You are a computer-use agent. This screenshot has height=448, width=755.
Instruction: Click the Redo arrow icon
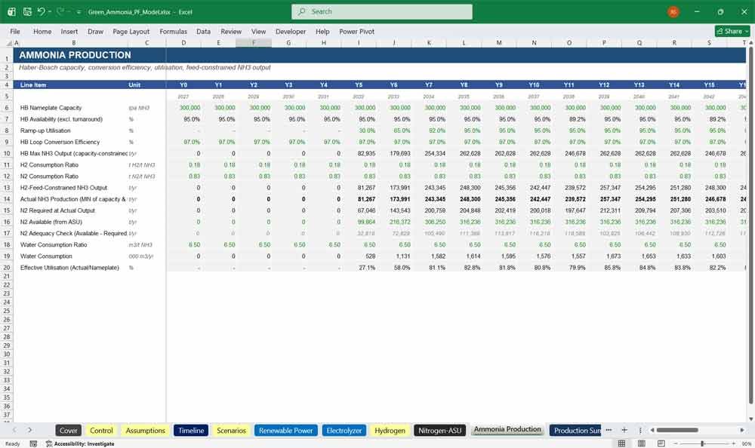pos(60,11)
